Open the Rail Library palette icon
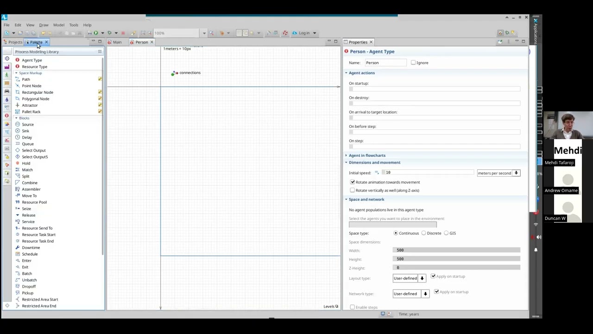Screen dimensions: 593x334 [x=7, y=83]
